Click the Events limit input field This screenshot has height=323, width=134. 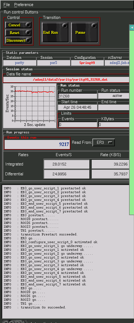[x=78, y=124]
